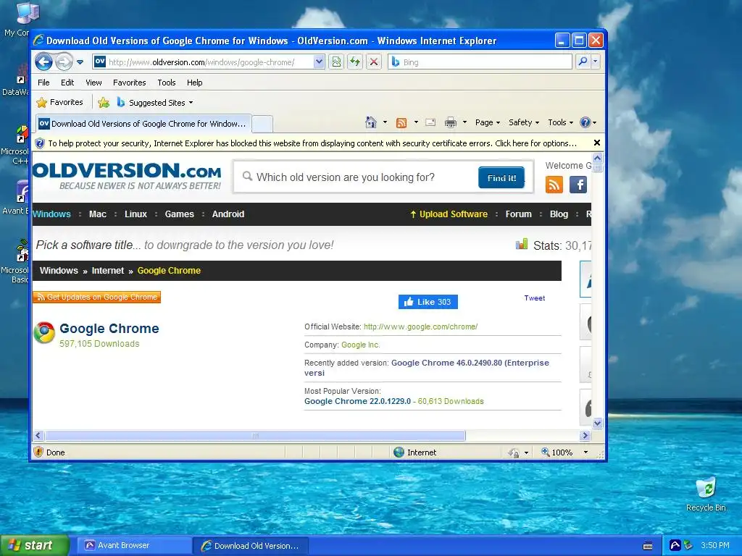Open the Blog link
The width and height of the screenshot is (742, 556).
(559, 214)
